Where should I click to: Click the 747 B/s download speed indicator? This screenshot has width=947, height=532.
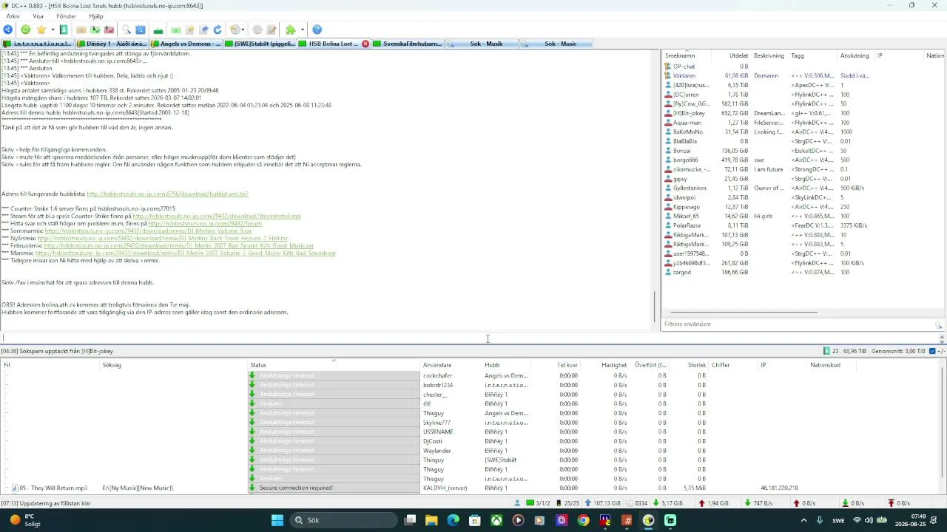pos(758,503)
